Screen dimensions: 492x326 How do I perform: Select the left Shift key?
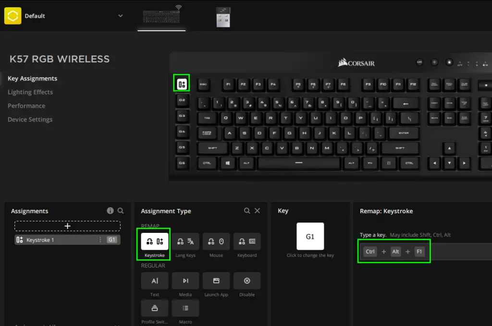tap(213, 148)
